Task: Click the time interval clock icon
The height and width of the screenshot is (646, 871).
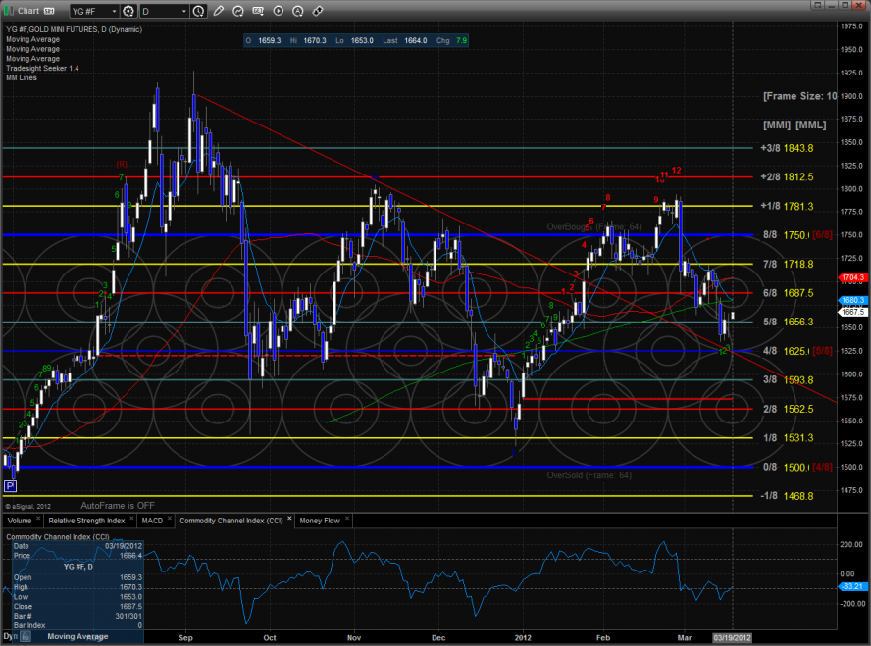Action: click(x=198, y=11)
